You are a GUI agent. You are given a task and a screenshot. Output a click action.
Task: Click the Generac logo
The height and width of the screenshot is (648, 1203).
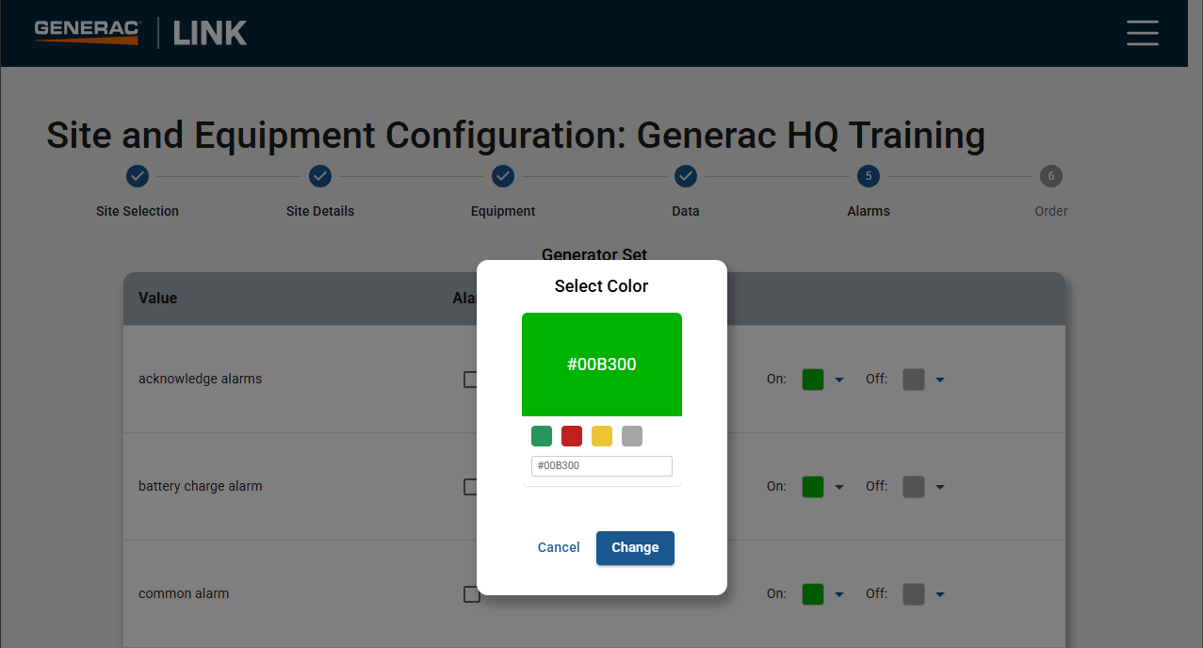87,32
